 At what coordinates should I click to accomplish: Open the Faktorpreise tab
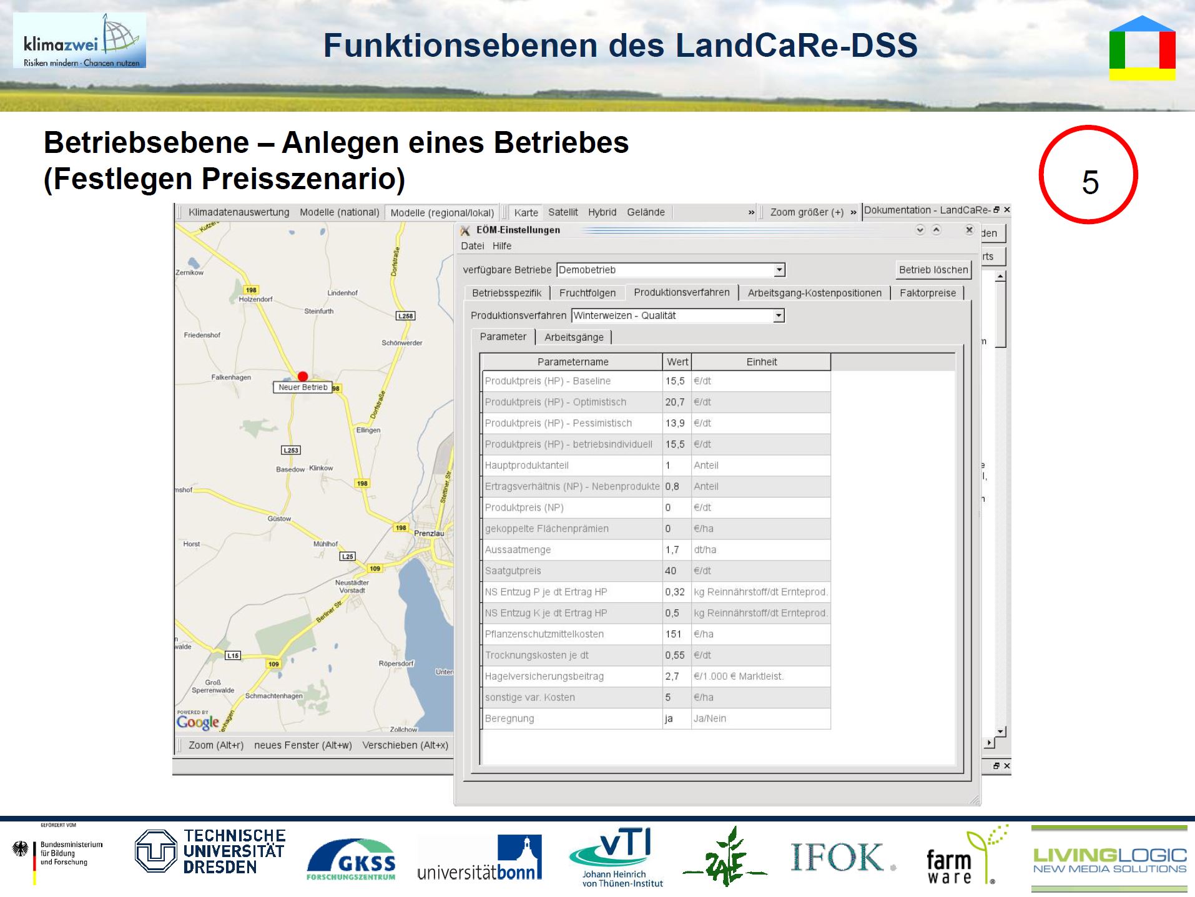tap(927, 293)
